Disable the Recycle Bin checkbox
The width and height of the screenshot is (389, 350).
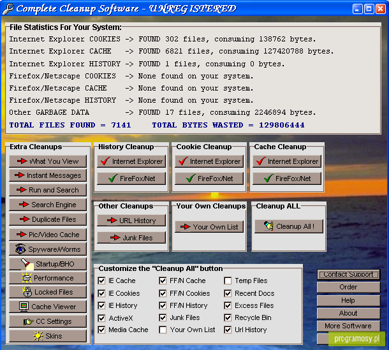click(x=228, y=317)
